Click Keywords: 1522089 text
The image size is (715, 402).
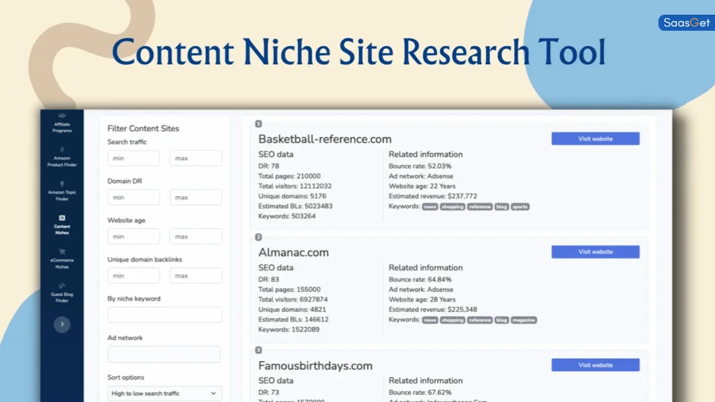[x=288, y=329]
